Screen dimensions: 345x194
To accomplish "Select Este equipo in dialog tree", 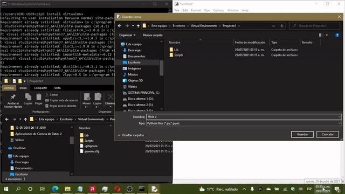I will [131, 44].
